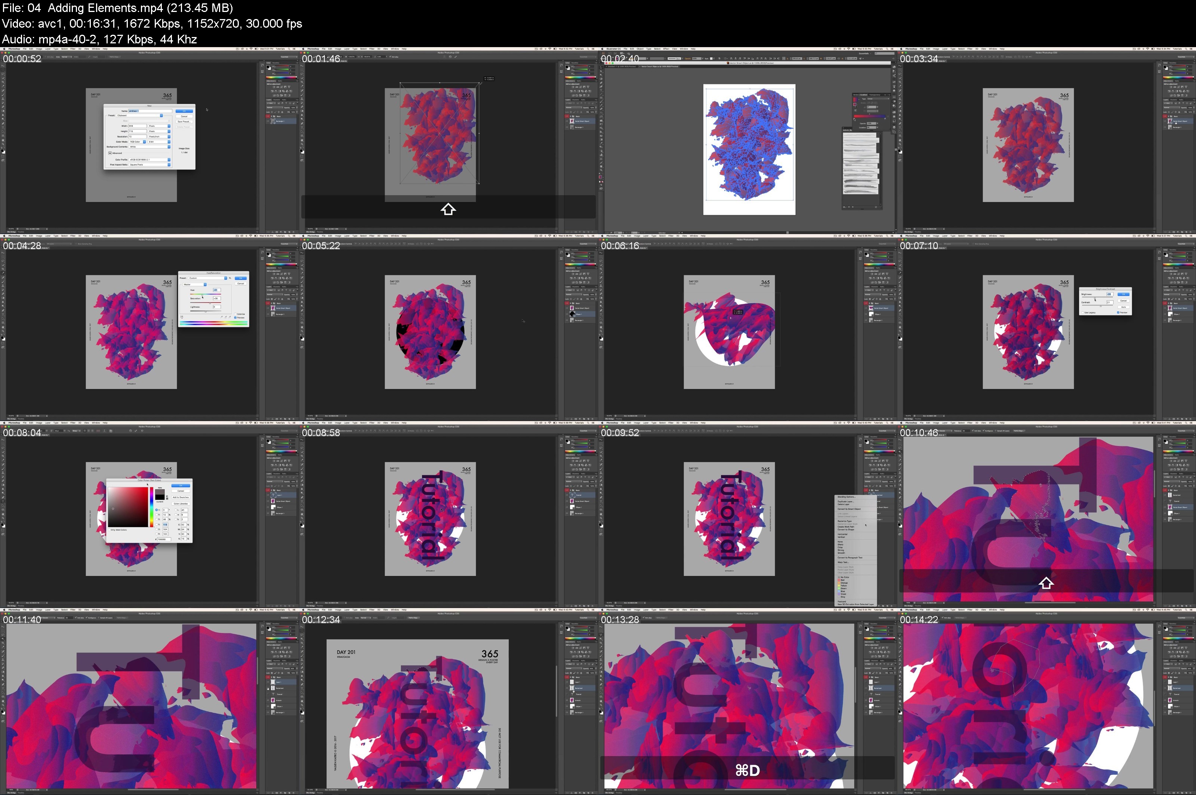Choose Blending Options in 00:09:52 context menu

(x=847, y=497)
